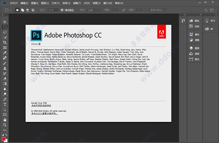Viewport: 219px width, 143px height.
Task: Select the Lasso tool
Action: [x=5, y=32]
